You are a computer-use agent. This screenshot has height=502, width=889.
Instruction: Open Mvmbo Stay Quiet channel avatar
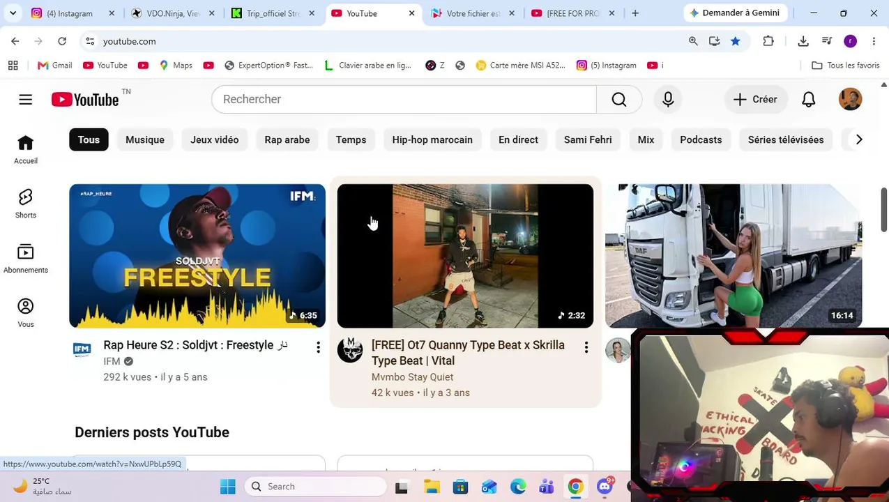tap(350, 350)
